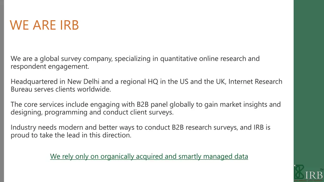This screenshot has height=182, width=324.
Task: Click the words Bureau serves clients worldwide
Action: pos(61,89)
